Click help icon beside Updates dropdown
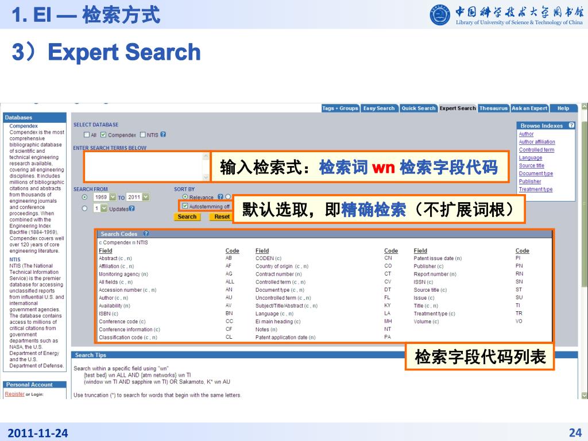The image size is (588, 441). pyautogui.click(x=131, y=208)
